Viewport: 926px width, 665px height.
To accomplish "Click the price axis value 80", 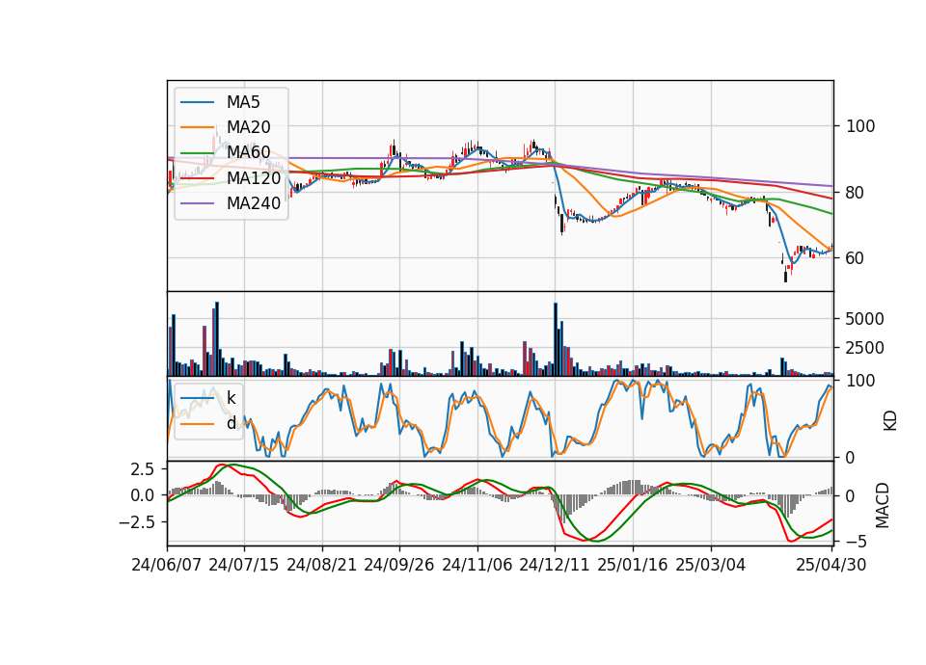I will click(856, 193).
